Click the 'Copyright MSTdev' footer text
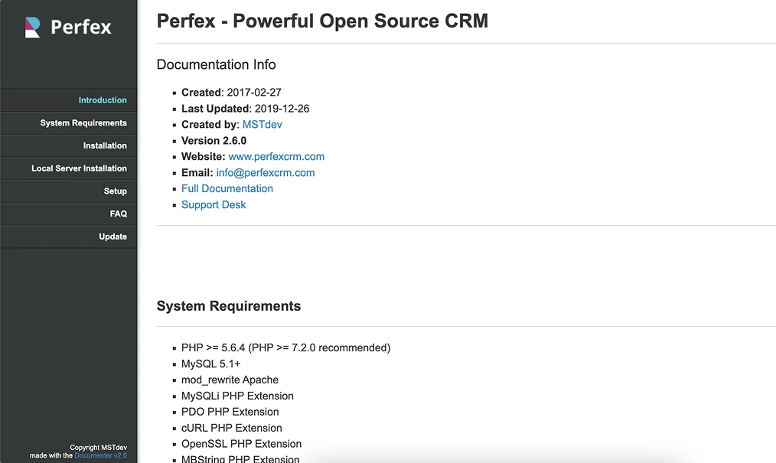Viewport: 776px width, 463px height. pyautogui.click(x=99, y=448)
